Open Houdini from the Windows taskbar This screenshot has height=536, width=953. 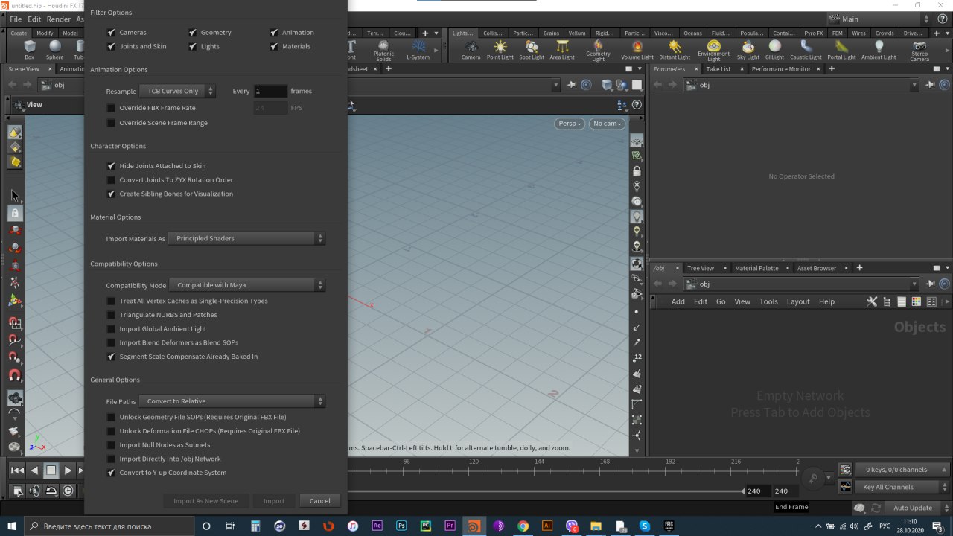474,526
